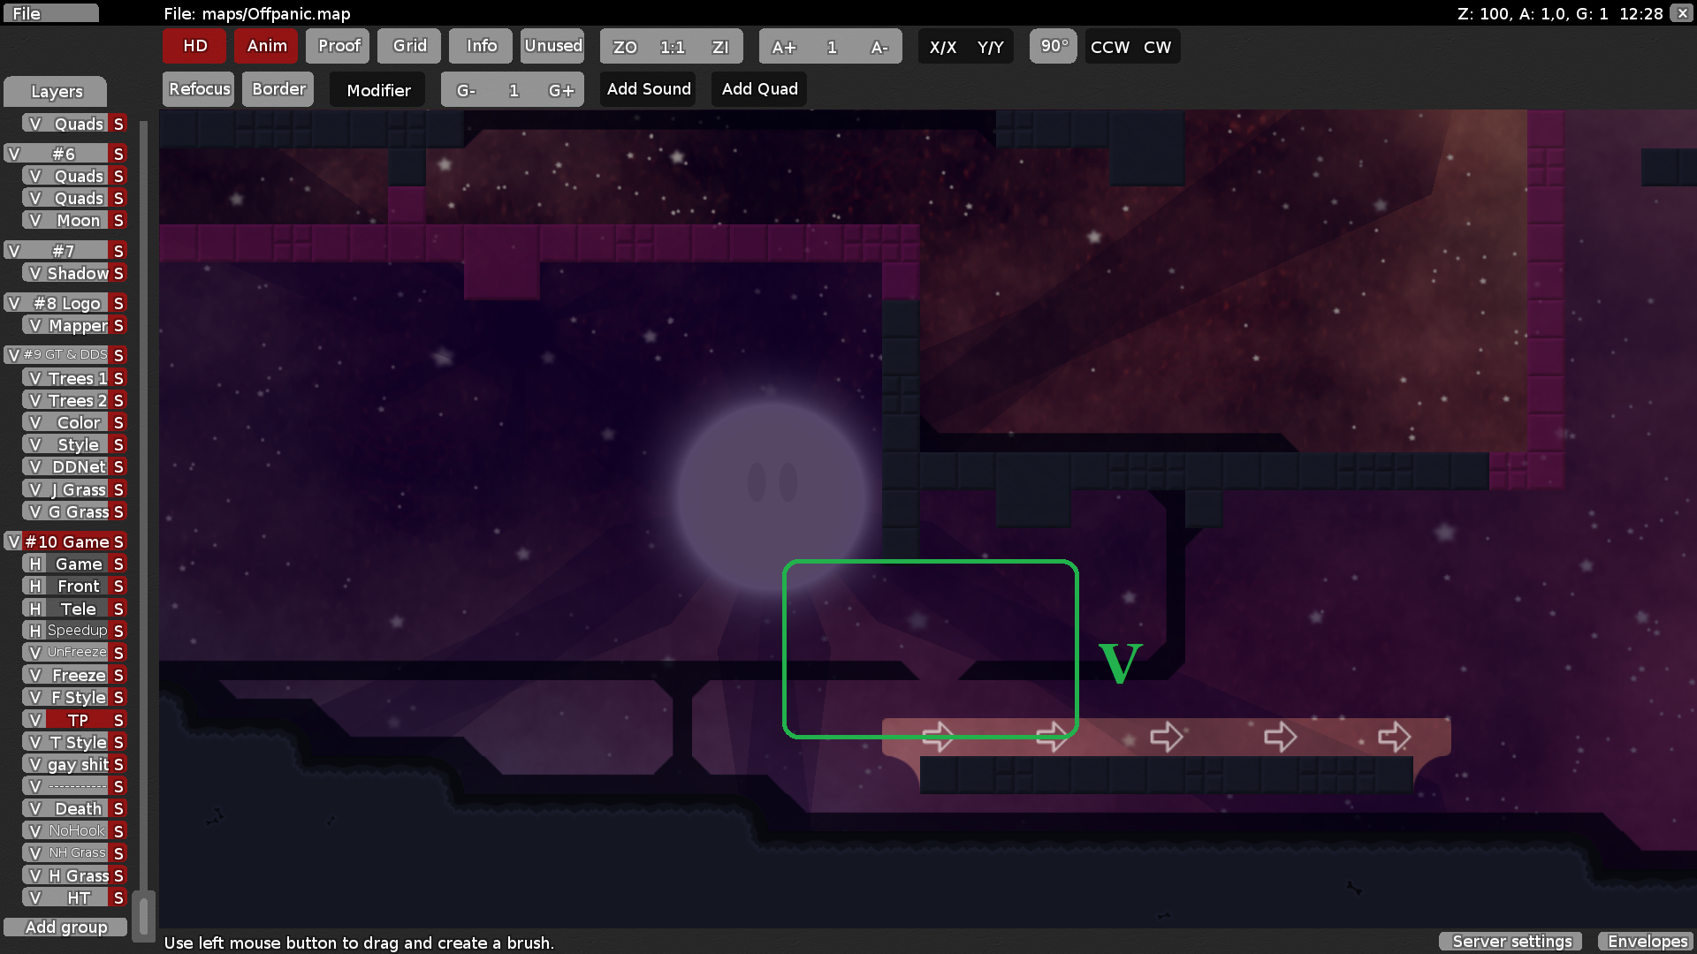The width and height of the screenshot is (1697, 954).
Task: Hide the Moon layer
Action: tap(35, 220)
